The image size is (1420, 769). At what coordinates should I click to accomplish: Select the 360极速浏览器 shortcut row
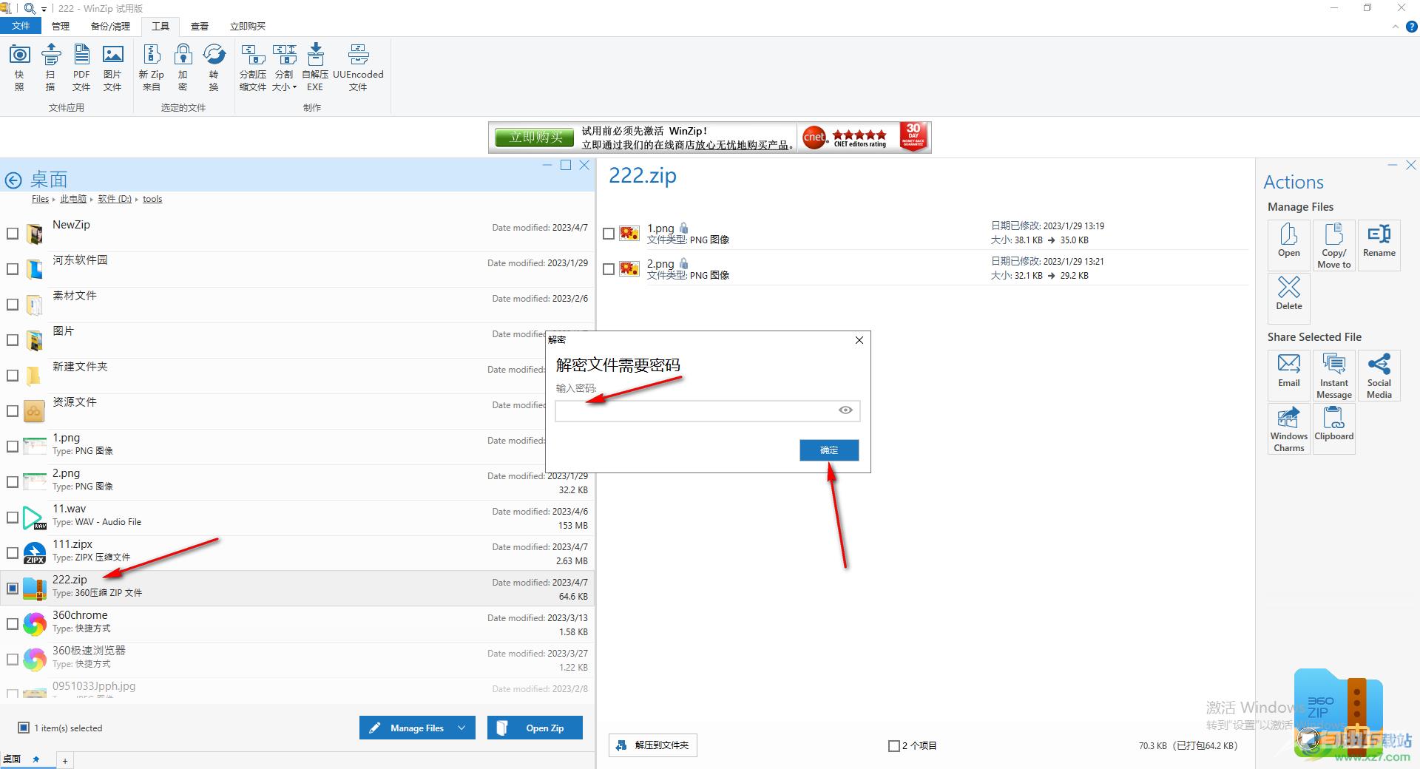[297, 660]
